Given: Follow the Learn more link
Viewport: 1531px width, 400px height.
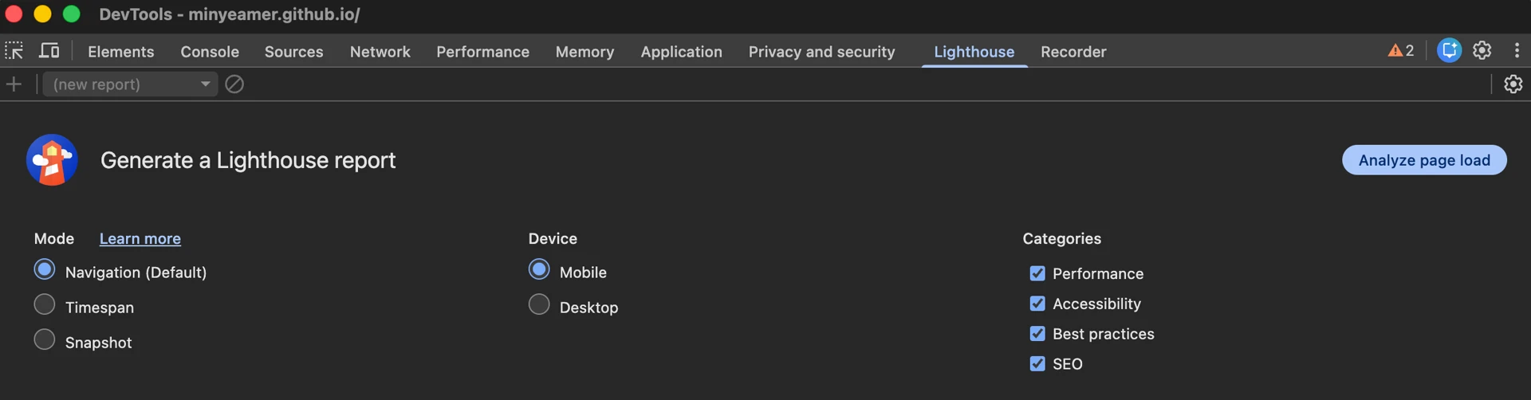Looking at the screenshot, I should 140,238.
